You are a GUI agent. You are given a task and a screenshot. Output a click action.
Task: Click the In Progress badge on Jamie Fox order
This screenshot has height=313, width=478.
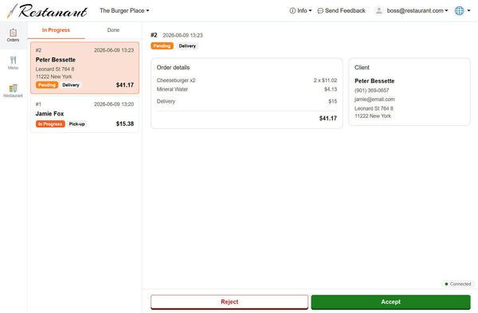pos(50,124)
